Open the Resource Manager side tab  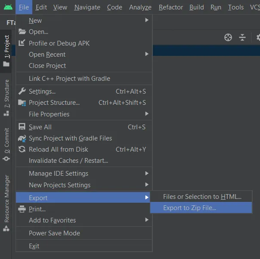click(x=6, y=203)
